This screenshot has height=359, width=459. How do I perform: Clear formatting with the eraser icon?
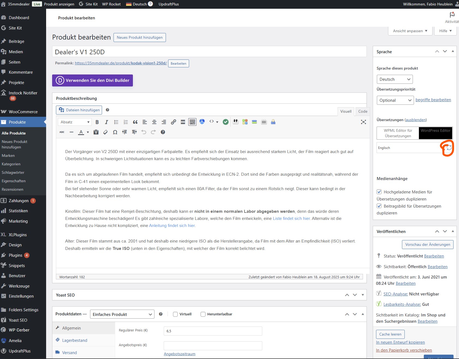click(105, 132)
